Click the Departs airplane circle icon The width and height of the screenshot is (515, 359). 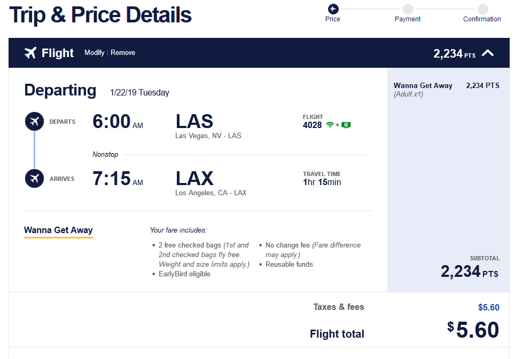(35, 122)
